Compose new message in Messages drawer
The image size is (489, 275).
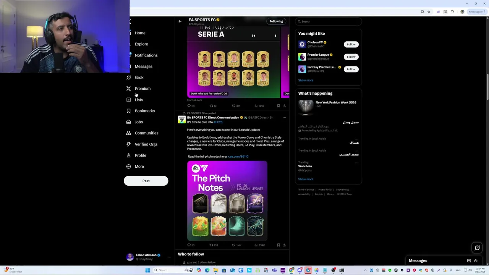(469, 261)
